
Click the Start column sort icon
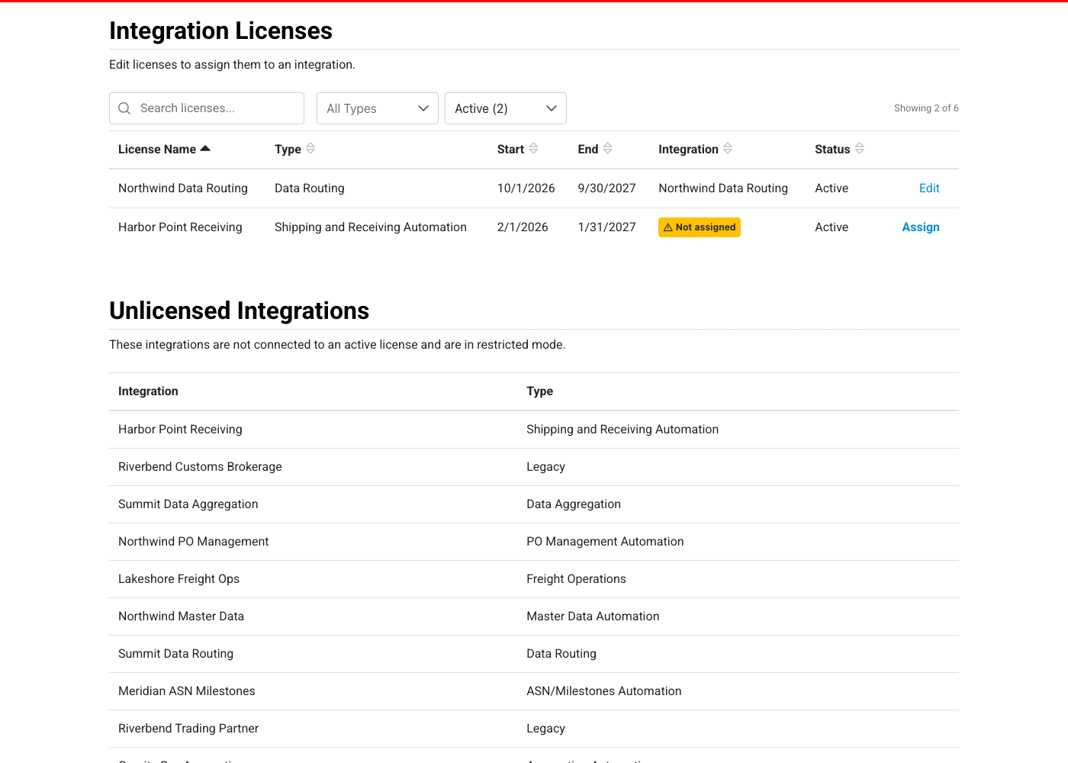point(533,149)
